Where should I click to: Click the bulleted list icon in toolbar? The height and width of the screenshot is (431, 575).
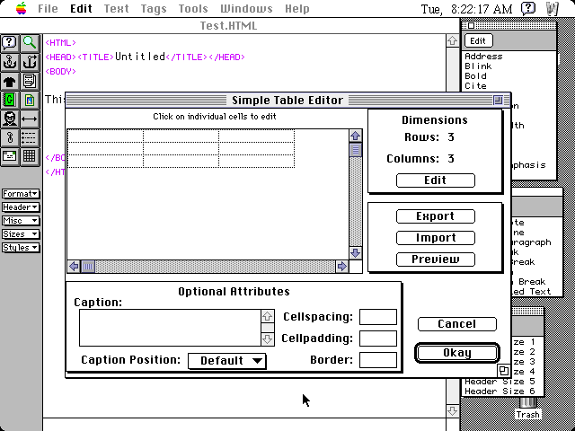tap(30, 137)
